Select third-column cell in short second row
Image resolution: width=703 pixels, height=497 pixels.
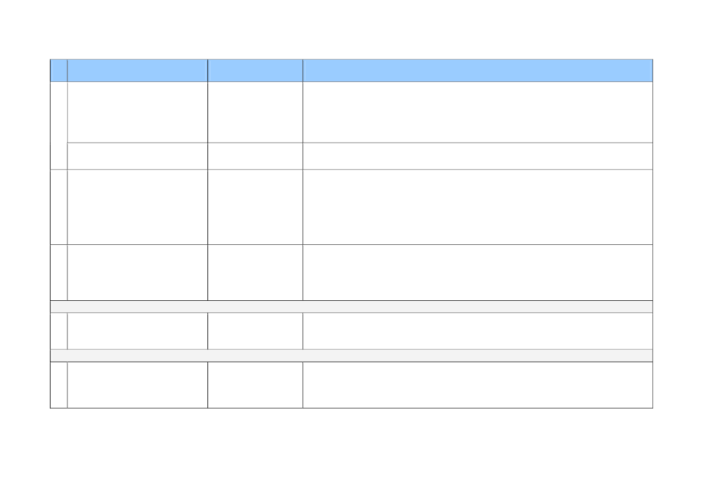[255, 156]
